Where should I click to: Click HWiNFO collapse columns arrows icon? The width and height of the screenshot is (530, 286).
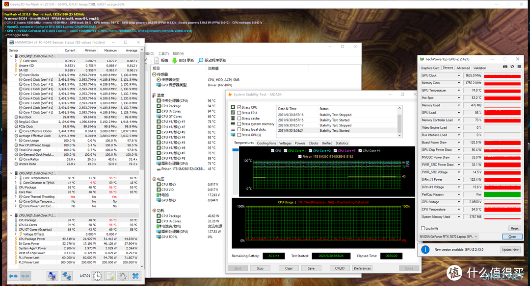[25, 276]
